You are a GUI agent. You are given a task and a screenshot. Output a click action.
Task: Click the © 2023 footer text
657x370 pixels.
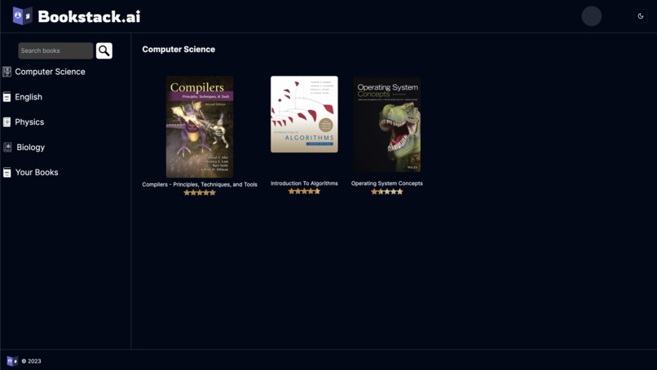click(x=32, y=361)
